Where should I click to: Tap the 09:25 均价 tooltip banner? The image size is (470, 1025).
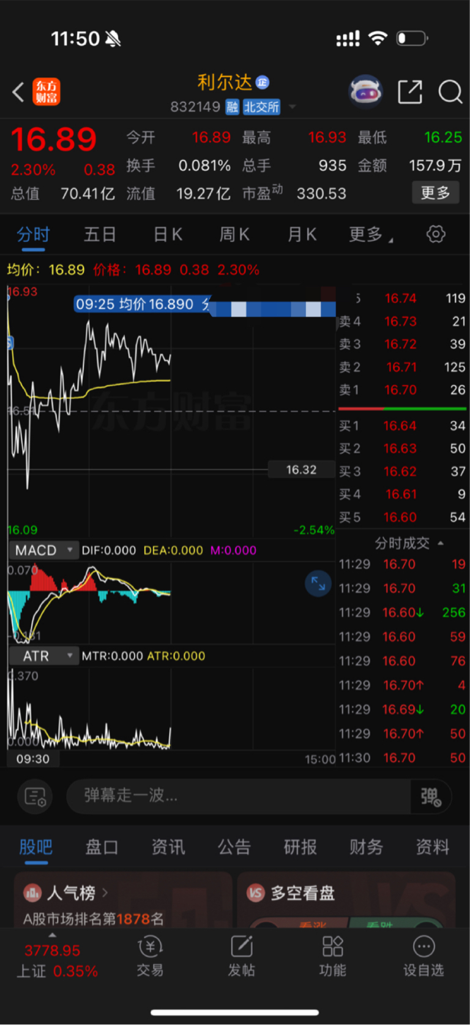point(205,305)
